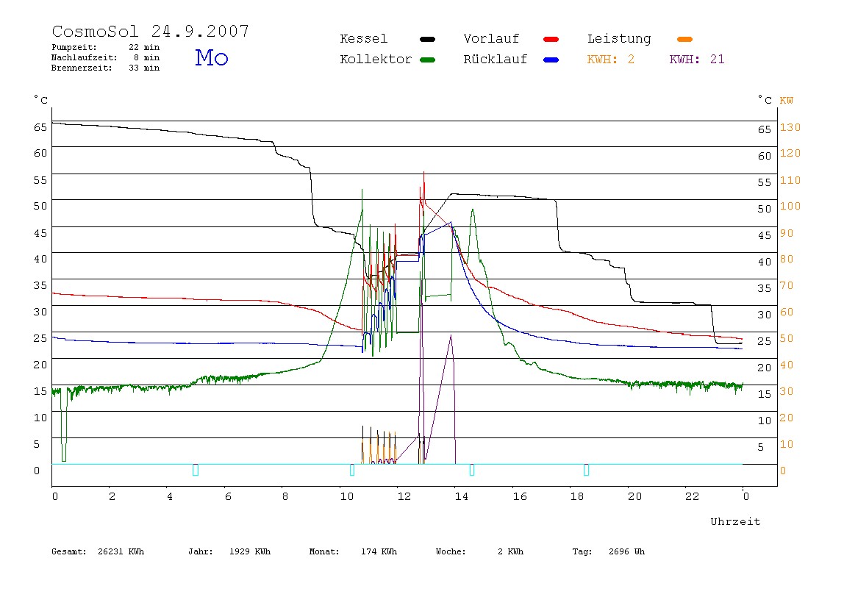844x597 pixels.
Task: Click the "Tag:" label
Action: [x=582, y=551]
